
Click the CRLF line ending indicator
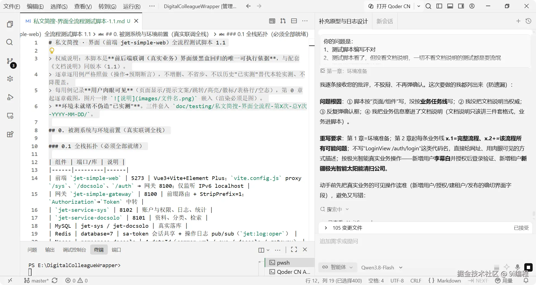(416, 281)
